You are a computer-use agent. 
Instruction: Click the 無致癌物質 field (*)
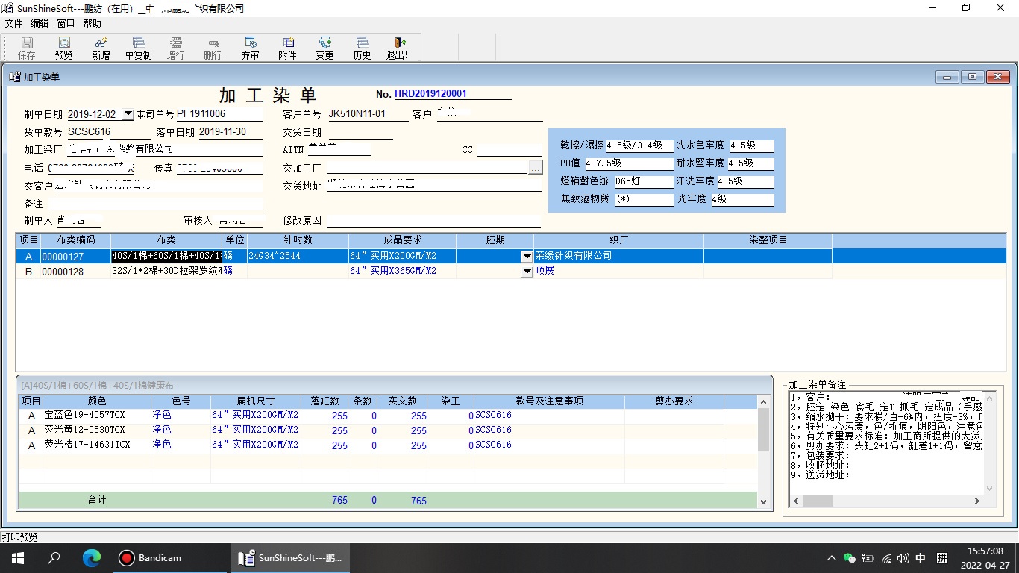(x=644, y=199)
